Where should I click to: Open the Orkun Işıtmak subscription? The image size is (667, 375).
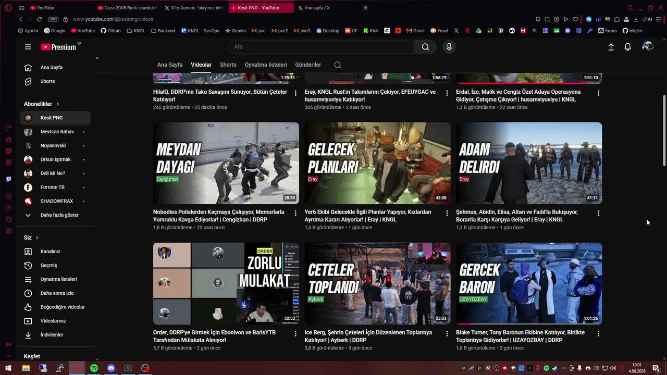point(55,159)
